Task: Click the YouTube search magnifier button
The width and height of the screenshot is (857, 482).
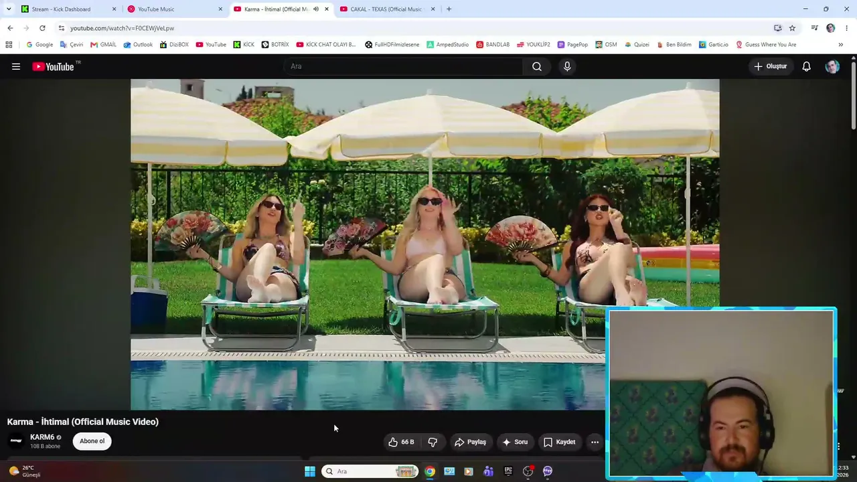Action: 537,66
